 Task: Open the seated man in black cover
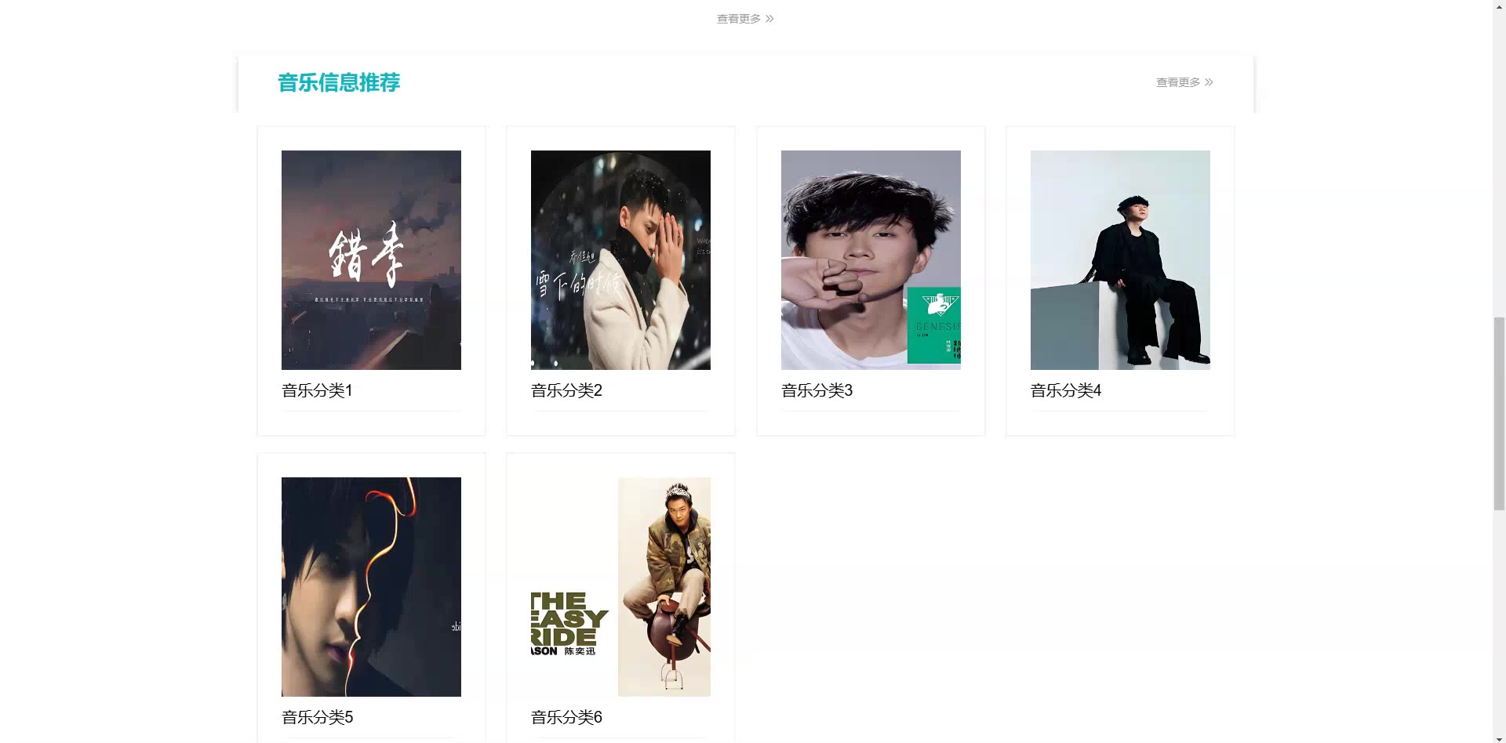point(1120,260)
